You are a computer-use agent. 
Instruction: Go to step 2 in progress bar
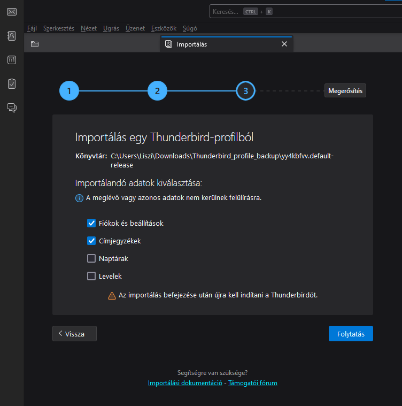click(x=157, y=91)
